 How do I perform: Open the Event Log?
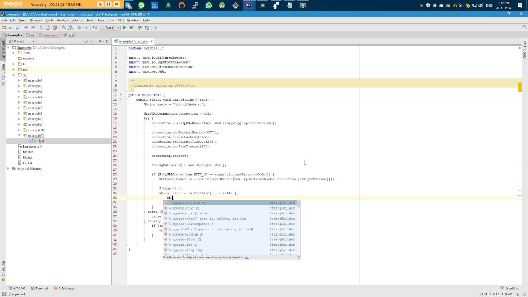tap(510, 288)
